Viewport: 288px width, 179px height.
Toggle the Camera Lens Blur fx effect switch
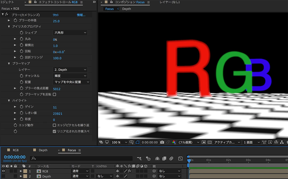[7, 14]
